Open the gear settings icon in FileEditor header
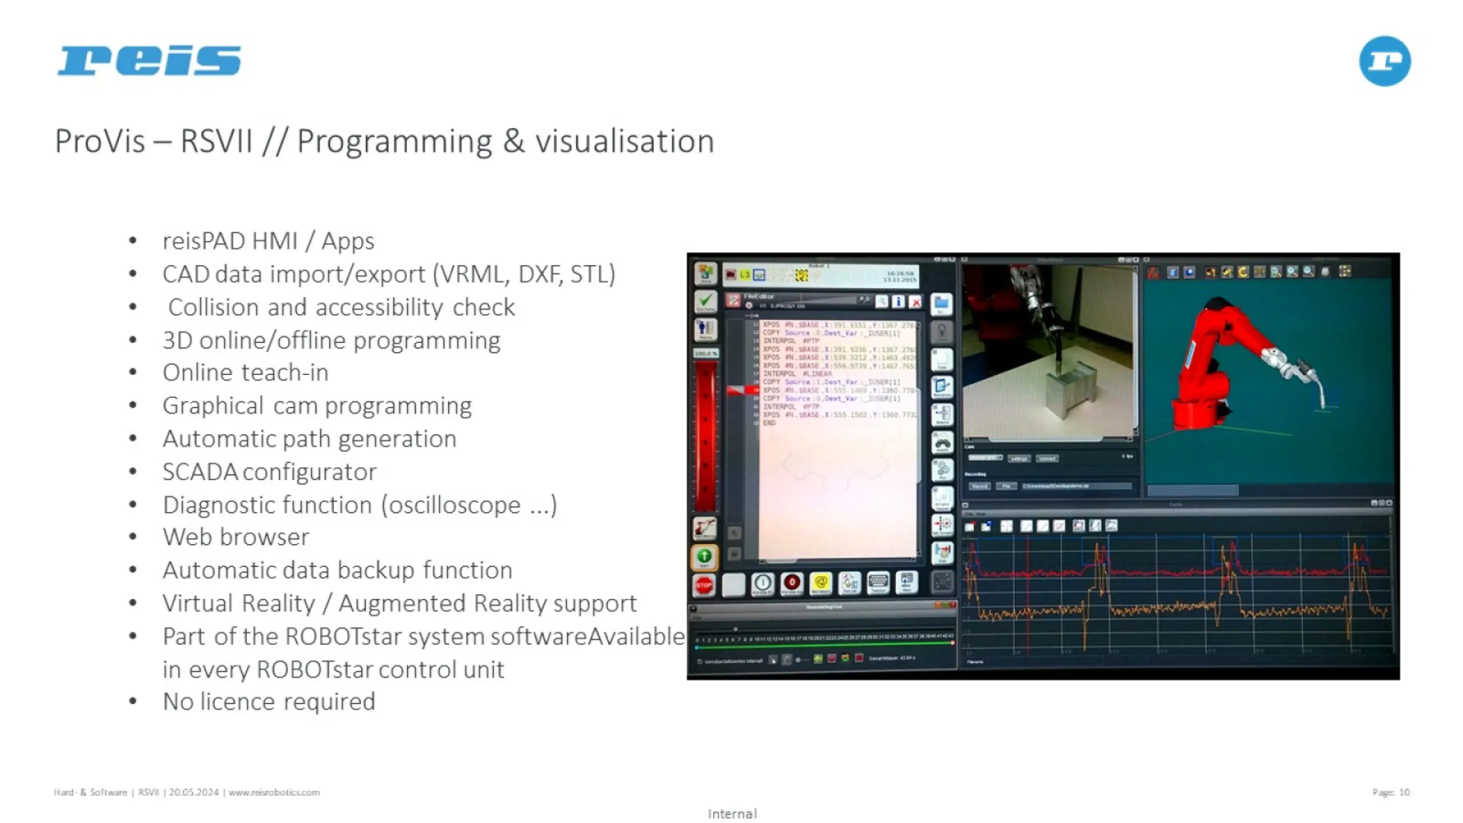 (x=750, y=305)
